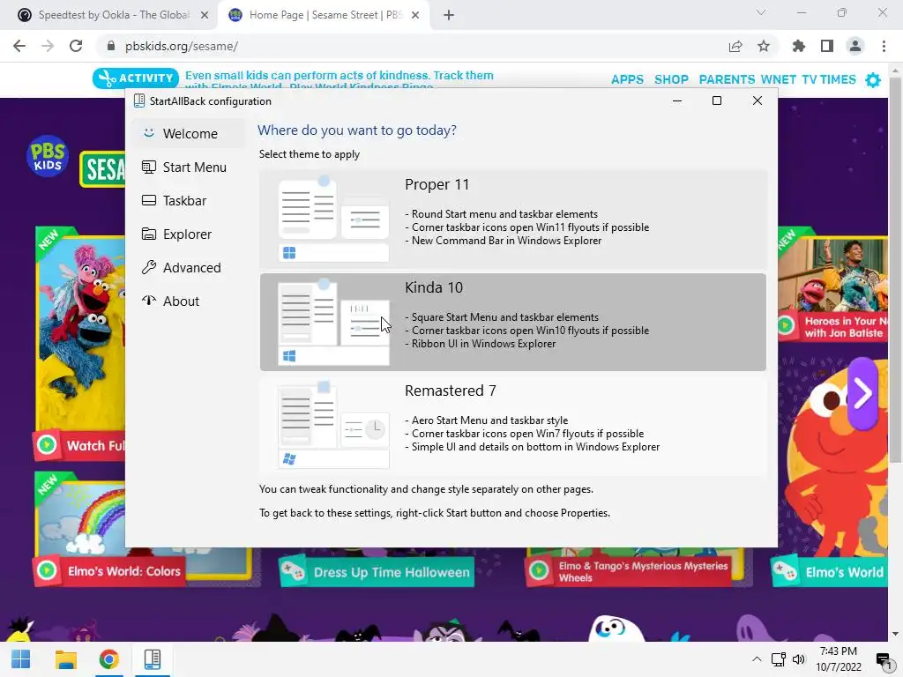The height and width of the screenshot is (677, 903).
Task: Open File Explorer from taskbar
Action: pyautogui.click(x=65, y=659)
